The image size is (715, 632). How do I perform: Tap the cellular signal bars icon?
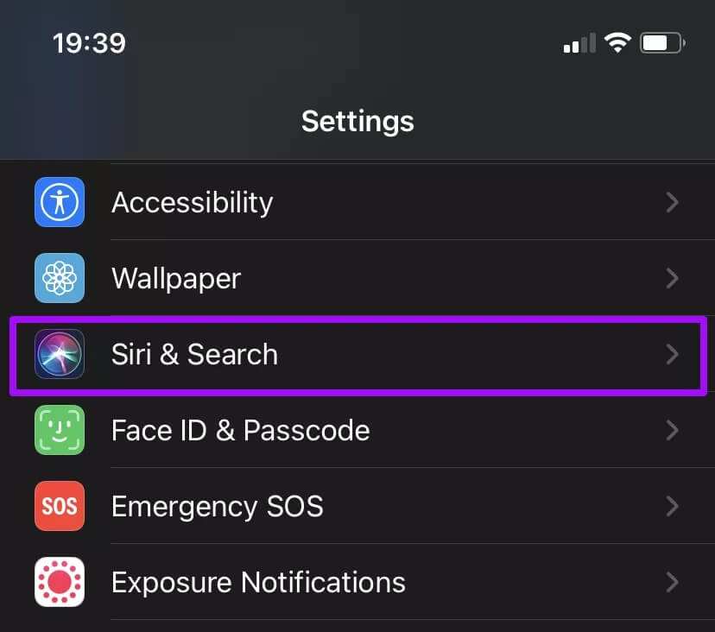coord(579,43)
